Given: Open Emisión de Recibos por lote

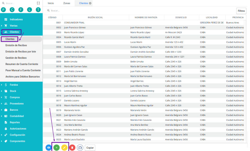Looking at the screenshot, I should click(21, 51).
